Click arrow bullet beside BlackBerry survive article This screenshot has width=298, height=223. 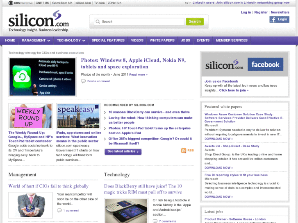coord(105,113)
